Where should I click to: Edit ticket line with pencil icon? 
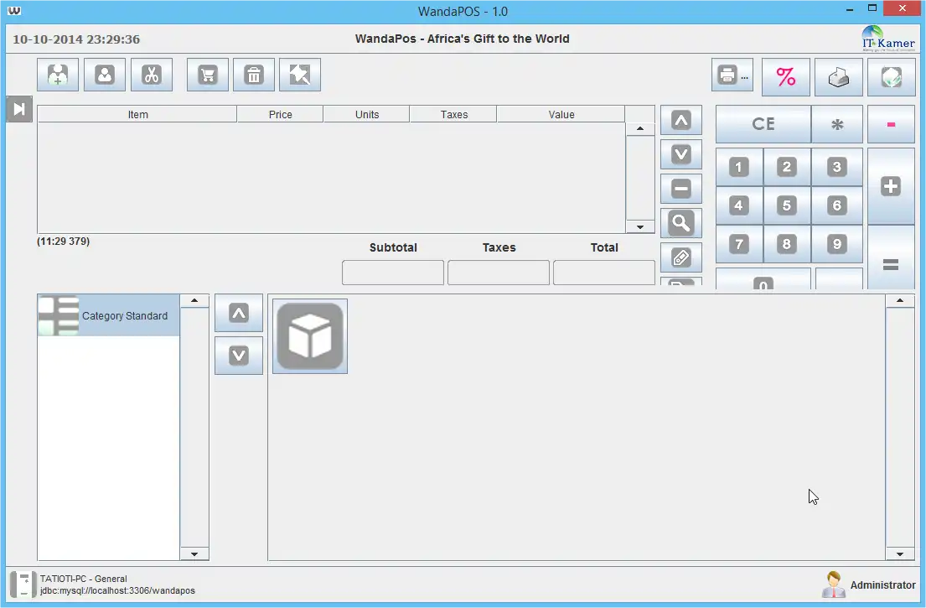(x=681, y=257)
